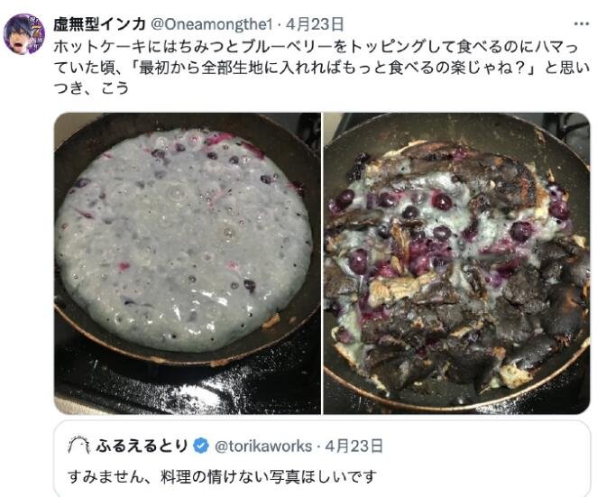Click the @torikaworks handle
597x497 pixels.
pos(263,446)
